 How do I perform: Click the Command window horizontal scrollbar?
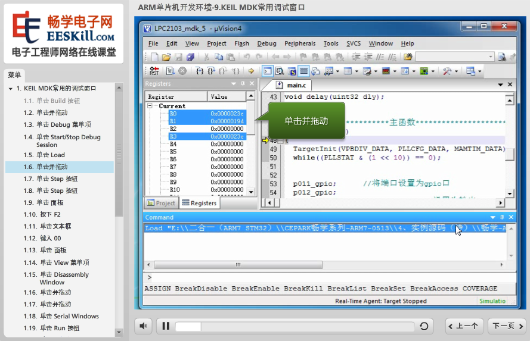pyautogui.click(x=238, y=265)
